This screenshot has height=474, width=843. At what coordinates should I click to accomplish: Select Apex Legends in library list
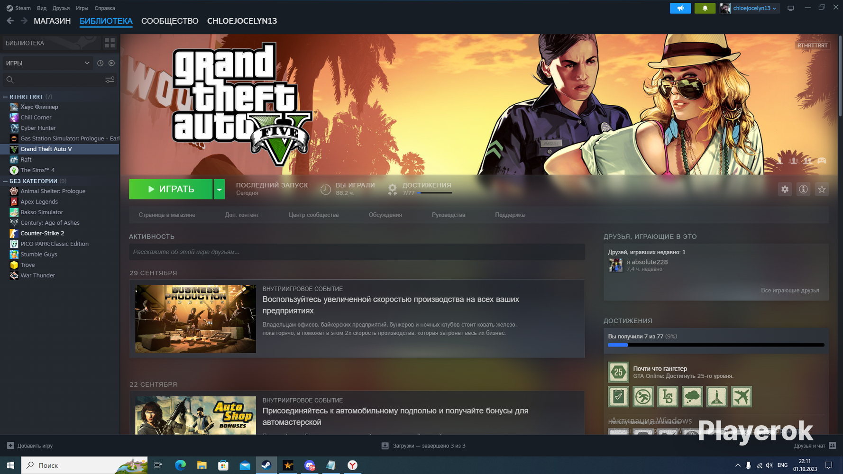click(60, 202)
